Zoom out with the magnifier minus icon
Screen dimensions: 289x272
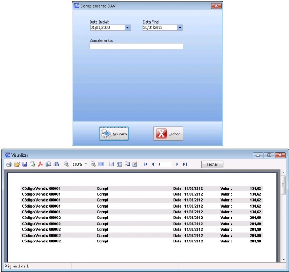point(93,164)
